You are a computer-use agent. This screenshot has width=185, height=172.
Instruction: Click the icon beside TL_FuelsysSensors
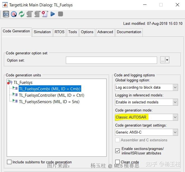pos(15,101)
